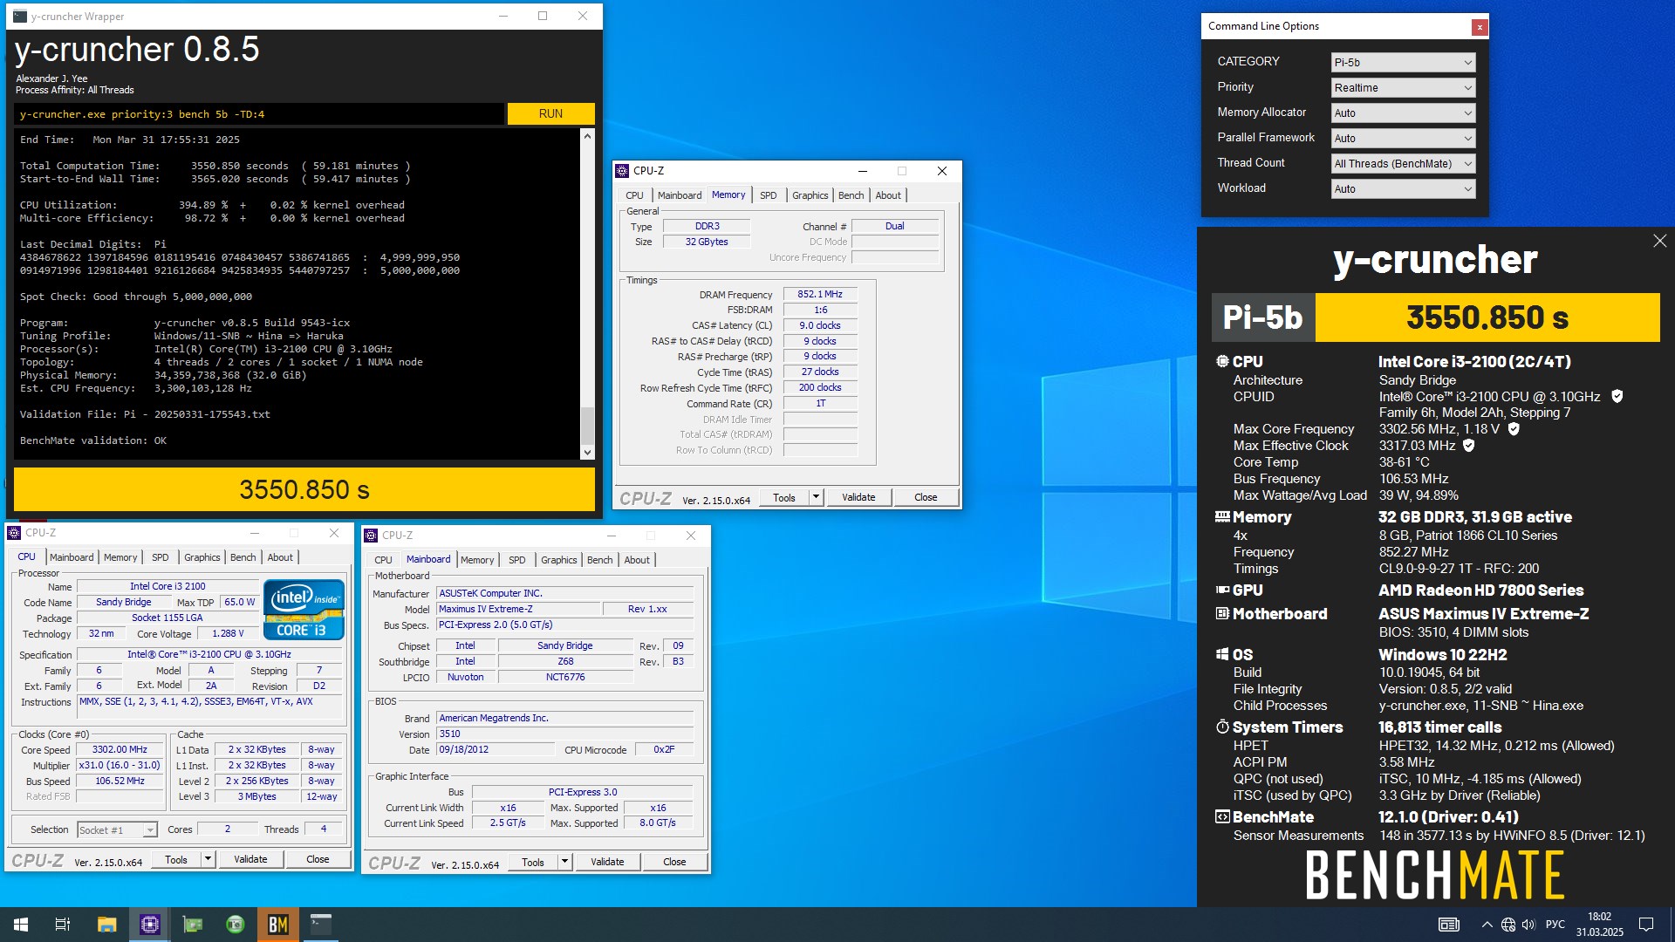
Task: Click the BIOS Version value 3510
Action: [565, 734]
